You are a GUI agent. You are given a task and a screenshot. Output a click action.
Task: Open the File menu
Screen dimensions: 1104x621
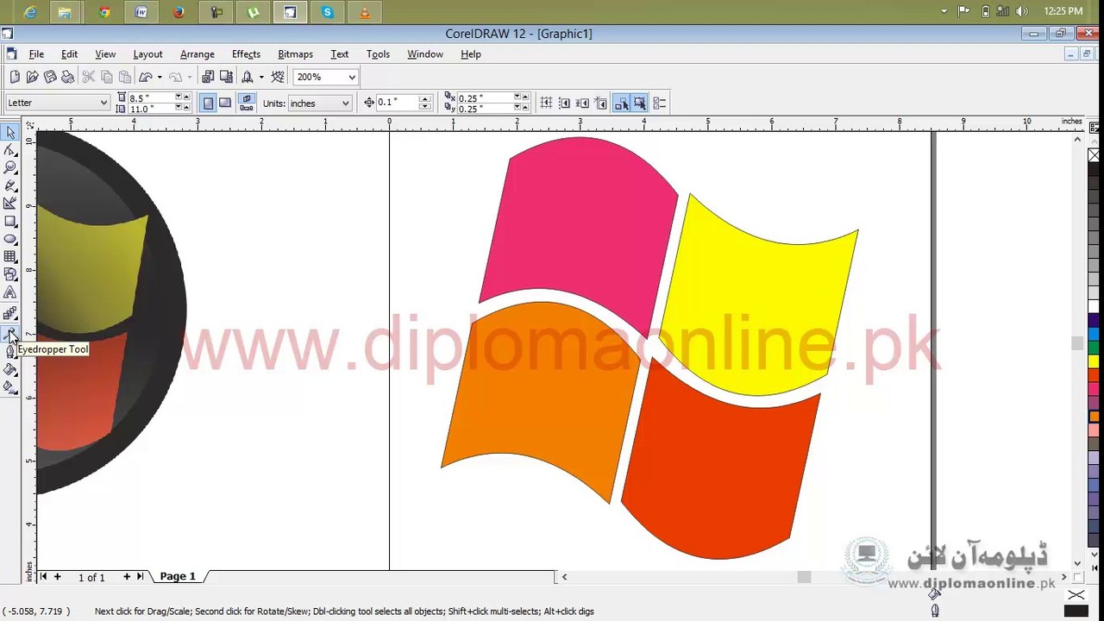point(36,54)
